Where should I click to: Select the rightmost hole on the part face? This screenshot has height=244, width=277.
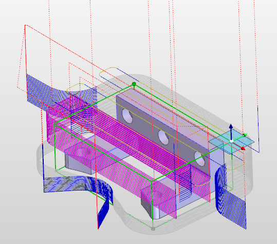pyautogui.click(x=200, y=159)
